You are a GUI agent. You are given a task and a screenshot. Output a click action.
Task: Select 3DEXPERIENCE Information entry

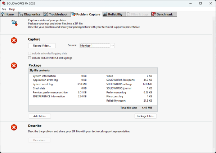[59, 97]
